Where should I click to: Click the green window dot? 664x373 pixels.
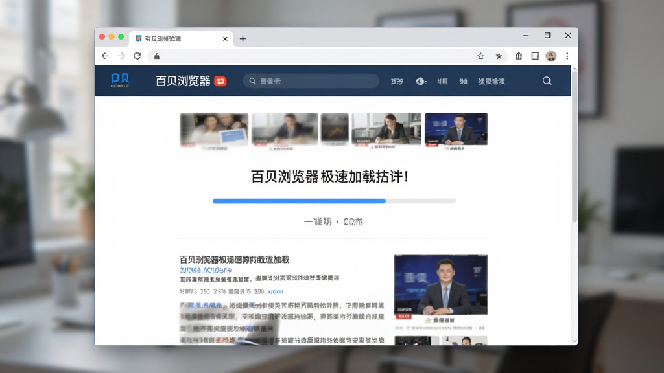121,37
